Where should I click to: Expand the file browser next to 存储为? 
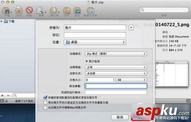coord(131,27)
